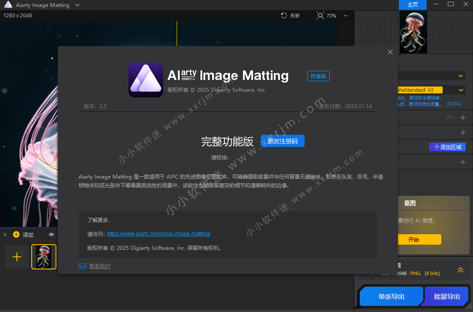Image resolution: width=473 pixels, height=312 pixels.
Task: Click the 更改注册码 button
Action: pos(282,141)
